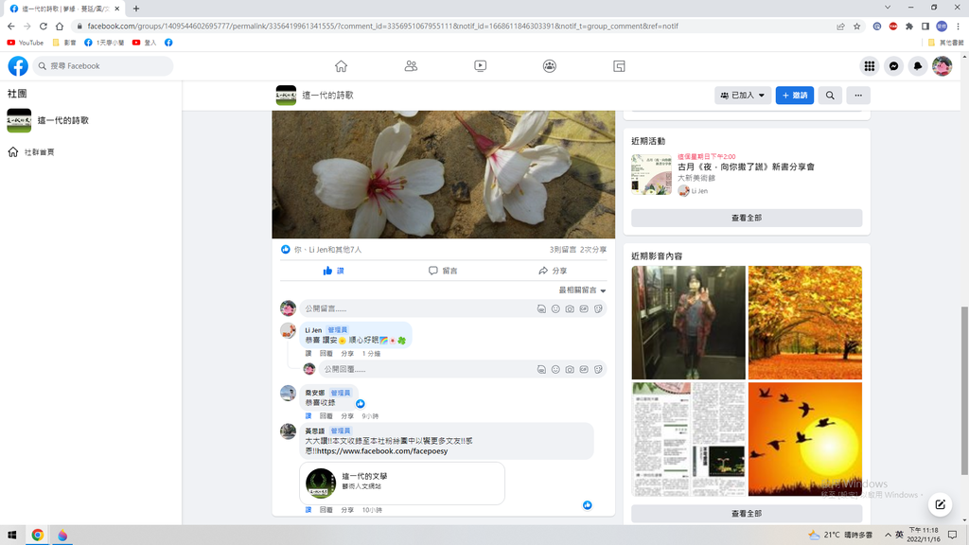Screen dimensions: 969x545
Task: Click the new message compose icon
Action: click(939, 503)
